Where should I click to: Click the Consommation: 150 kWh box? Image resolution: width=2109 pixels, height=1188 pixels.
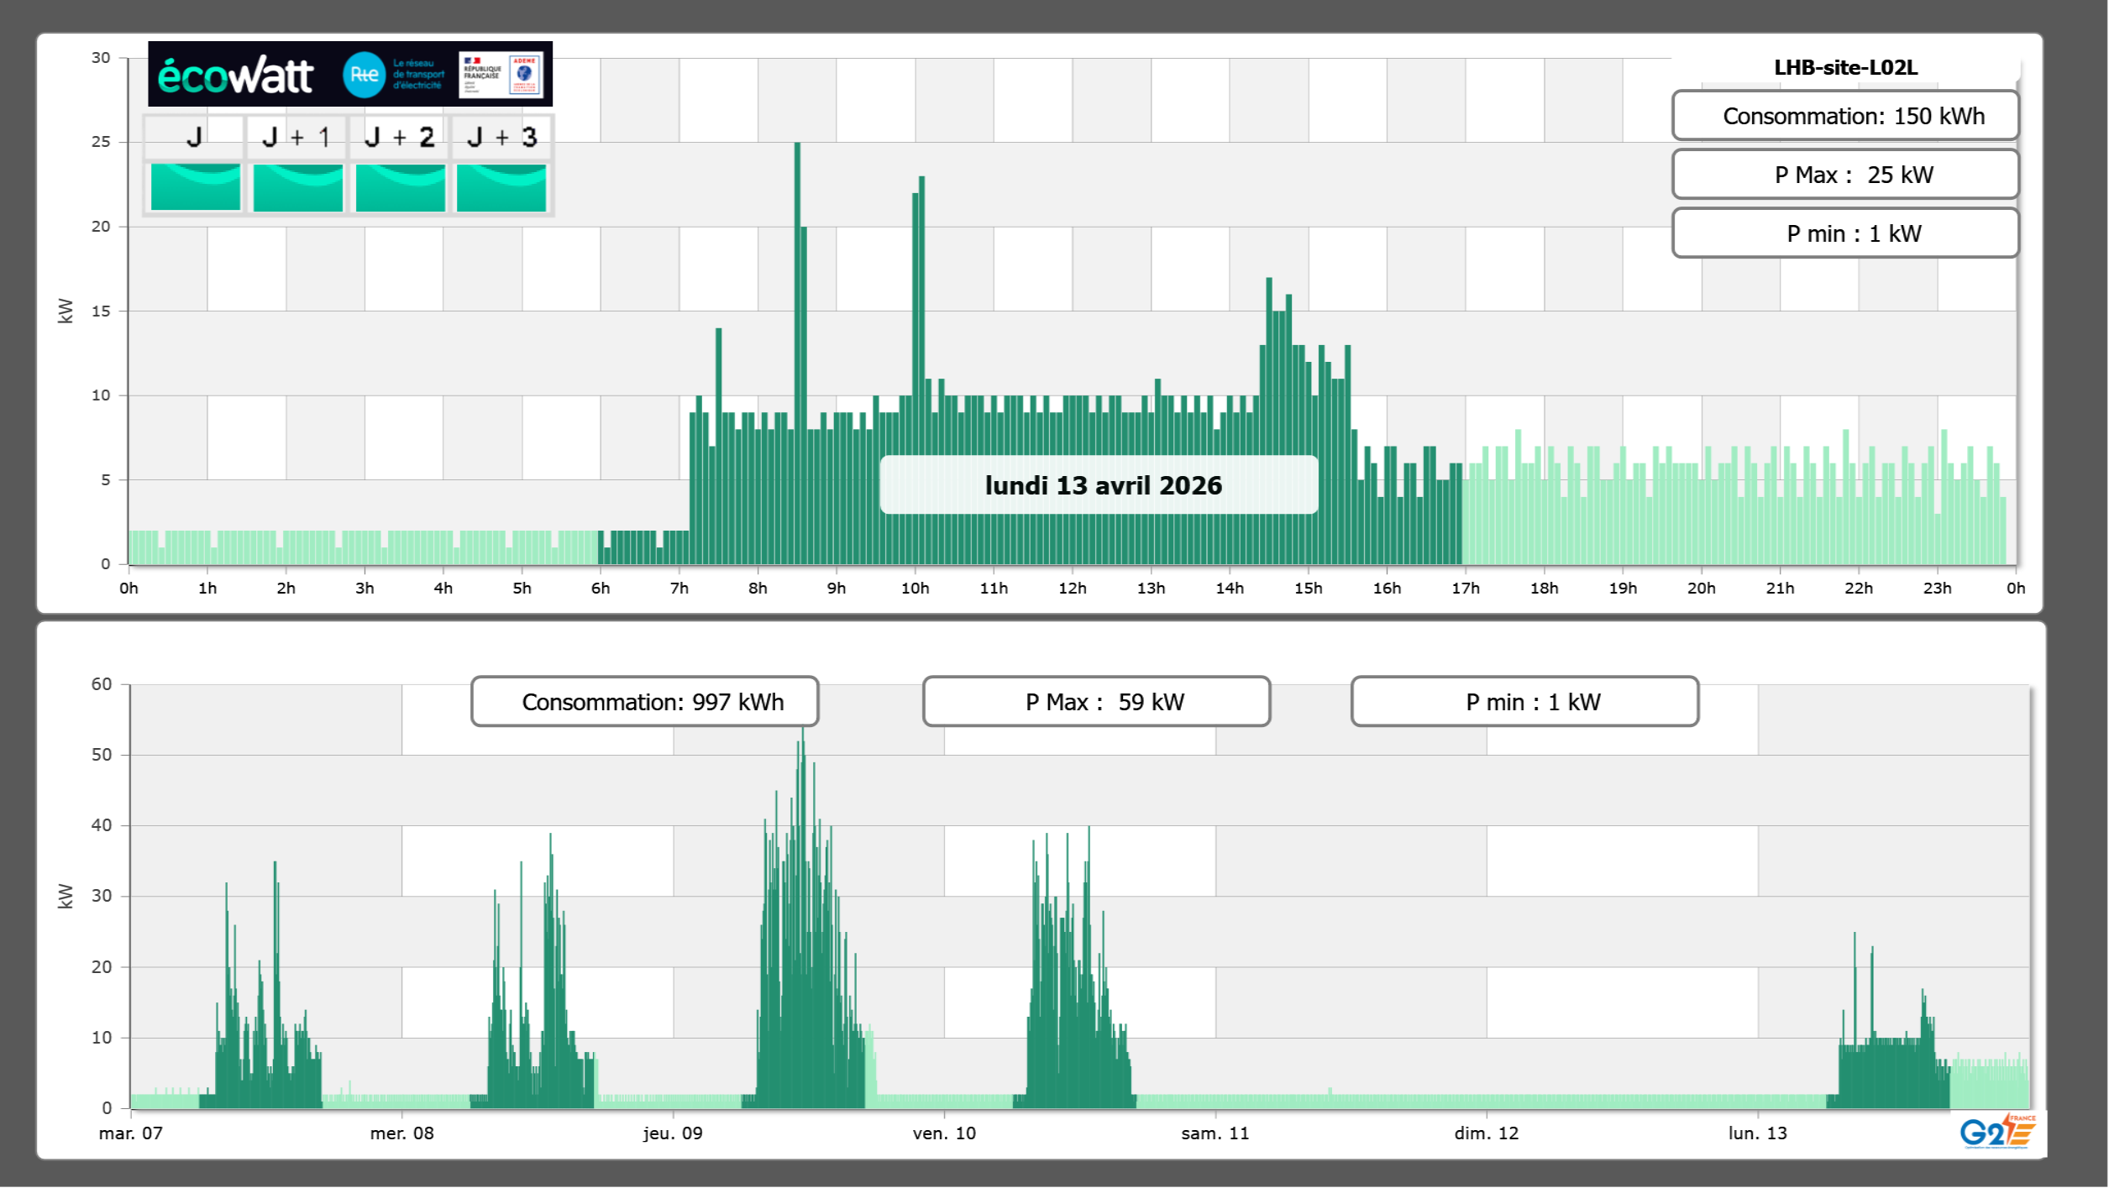tap(1844, 116)
